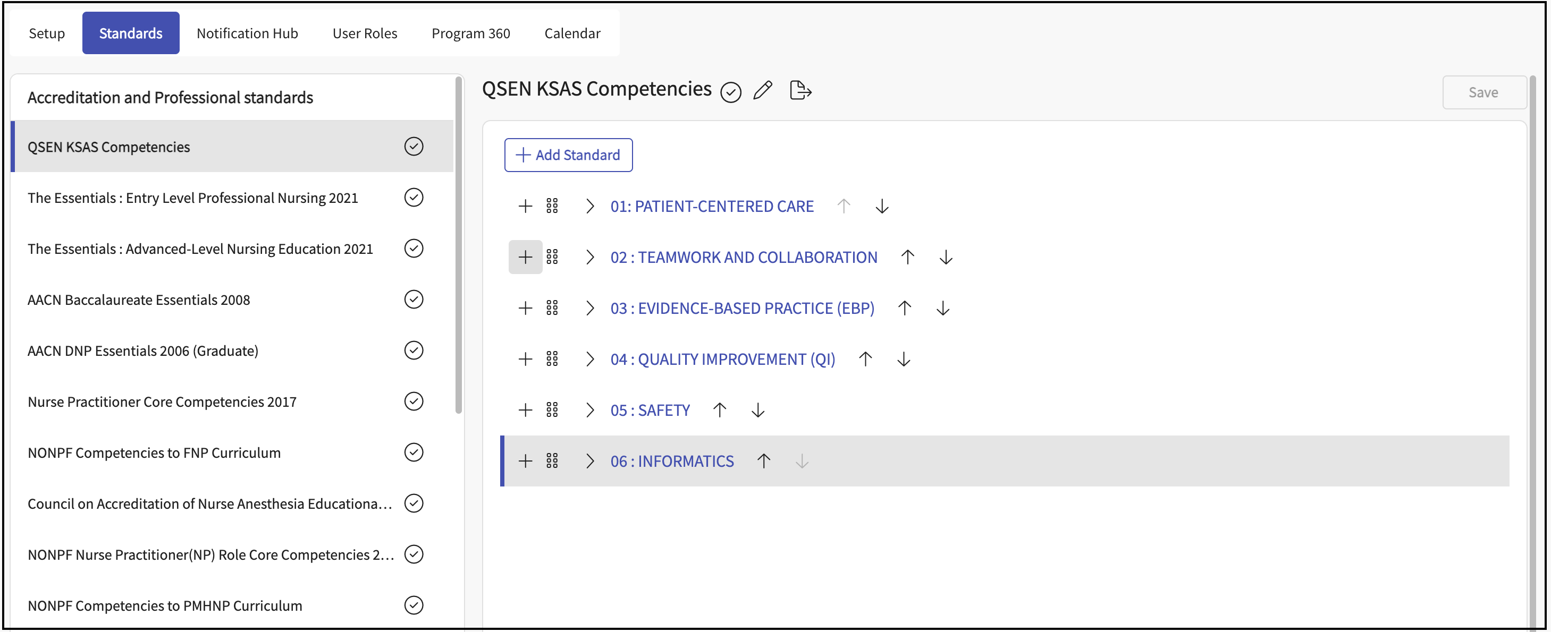Expand 01 Patient-Centered Care chevron
This screenshot has height=632, width=1551.
click(590, 206)
